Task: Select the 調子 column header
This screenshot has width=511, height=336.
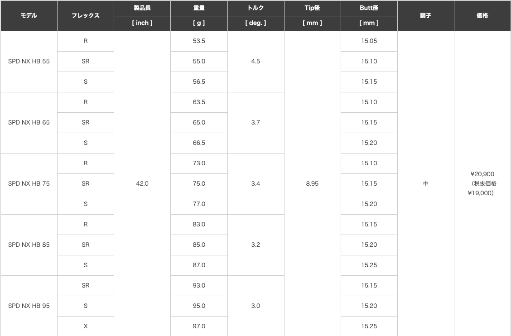Action: pos(426,16)
